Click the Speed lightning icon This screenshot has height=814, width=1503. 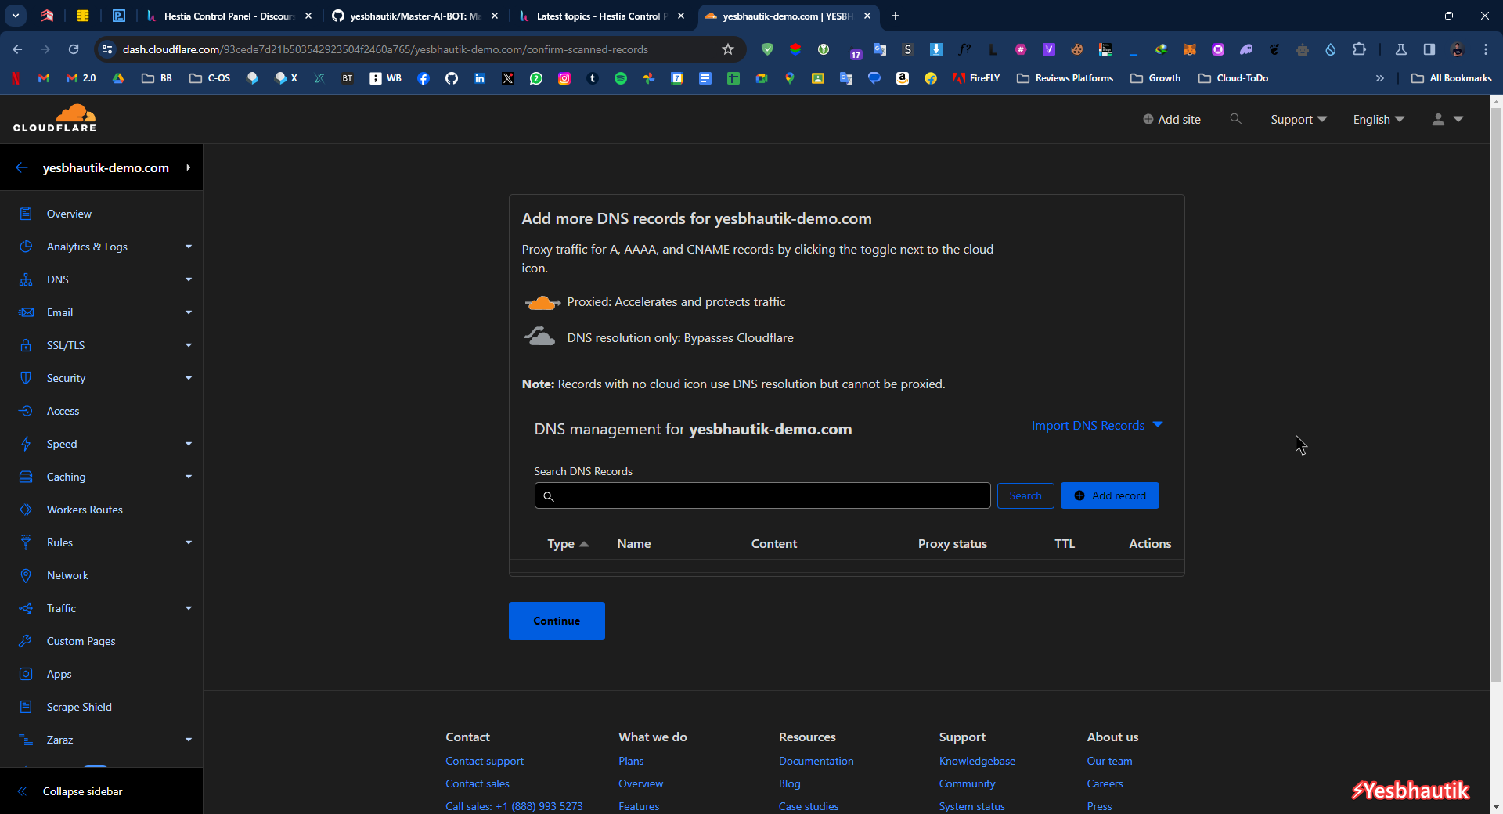coord(26,444)
